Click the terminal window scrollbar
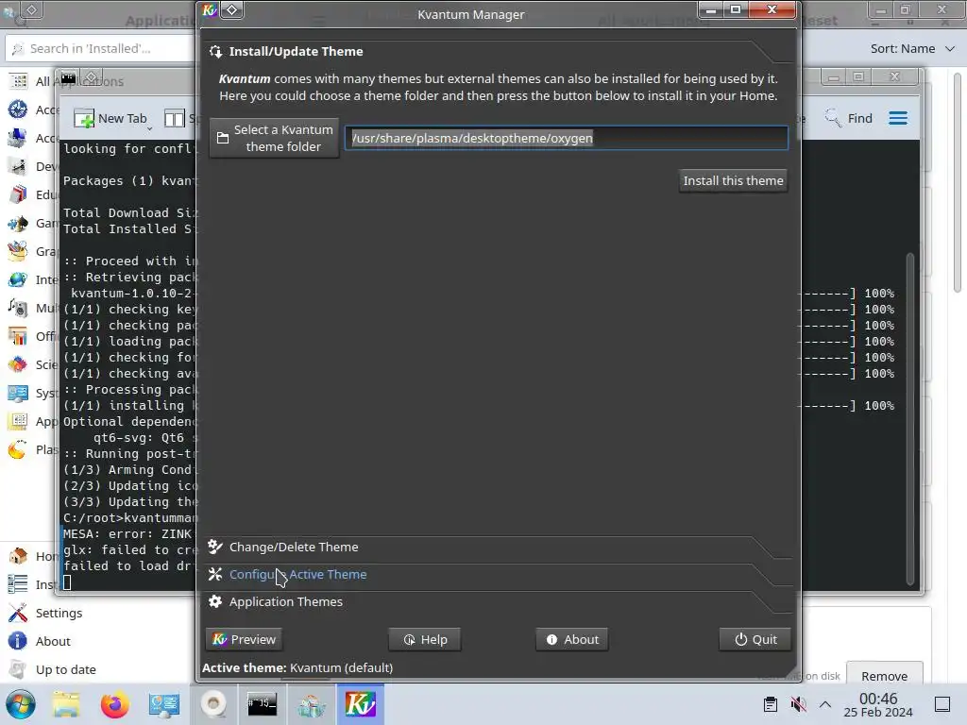 point(910,419)
